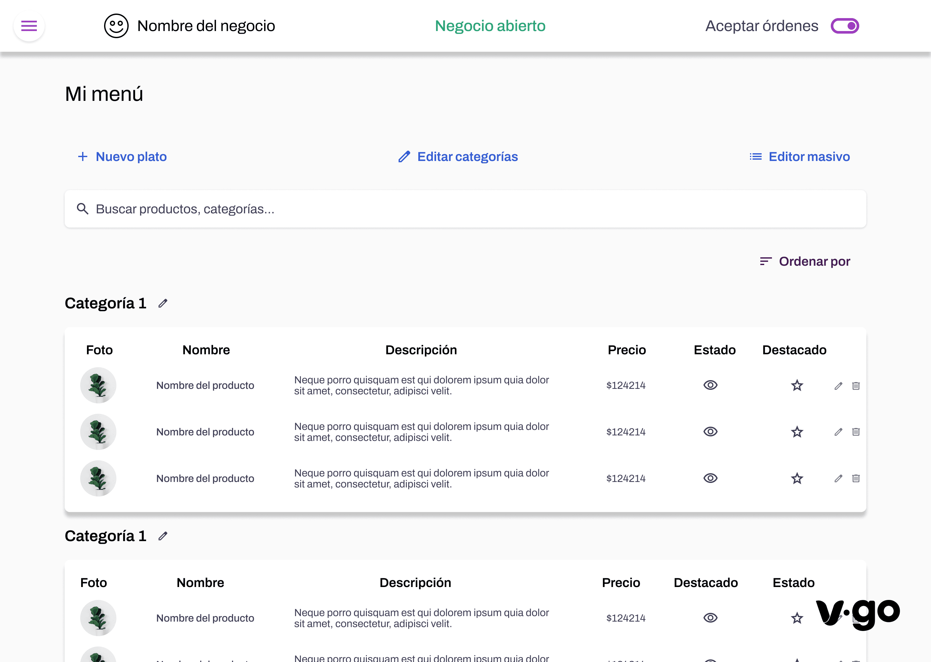Click third row's description text
Image resolution: width=931 pixels, height=662 pixels.
pyautogui.click(x=422, y=478)
